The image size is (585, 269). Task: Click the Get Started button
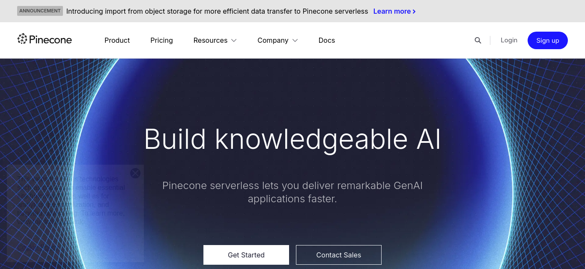[246, 255]
